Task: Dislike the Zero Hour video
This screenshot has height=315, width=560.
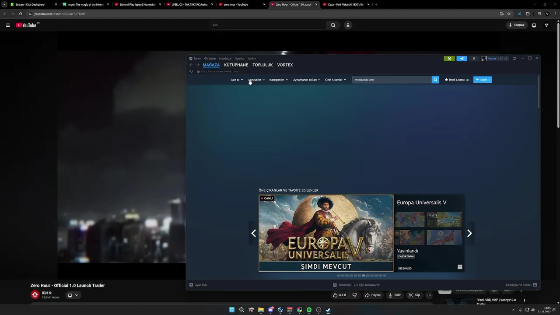Action: (x=355, y=295)
